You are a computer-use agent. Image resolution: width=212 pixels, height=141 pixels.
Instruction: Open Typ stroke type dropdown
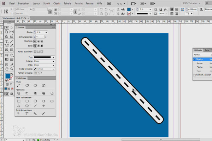coord(53,57)
